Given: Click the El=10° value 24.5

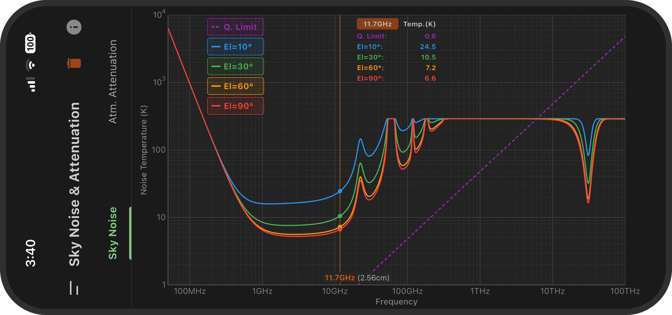Looking at the screenshot, I should (428, 47).
